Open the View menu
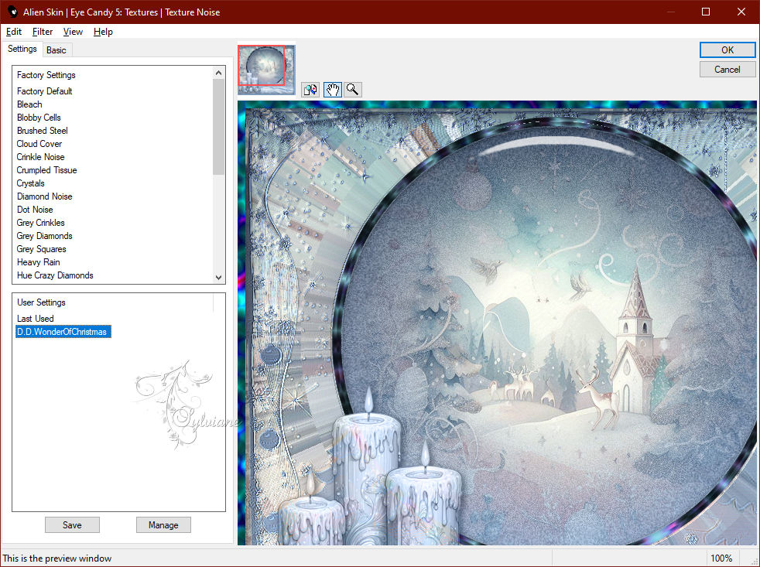 (x=73, y=32)
